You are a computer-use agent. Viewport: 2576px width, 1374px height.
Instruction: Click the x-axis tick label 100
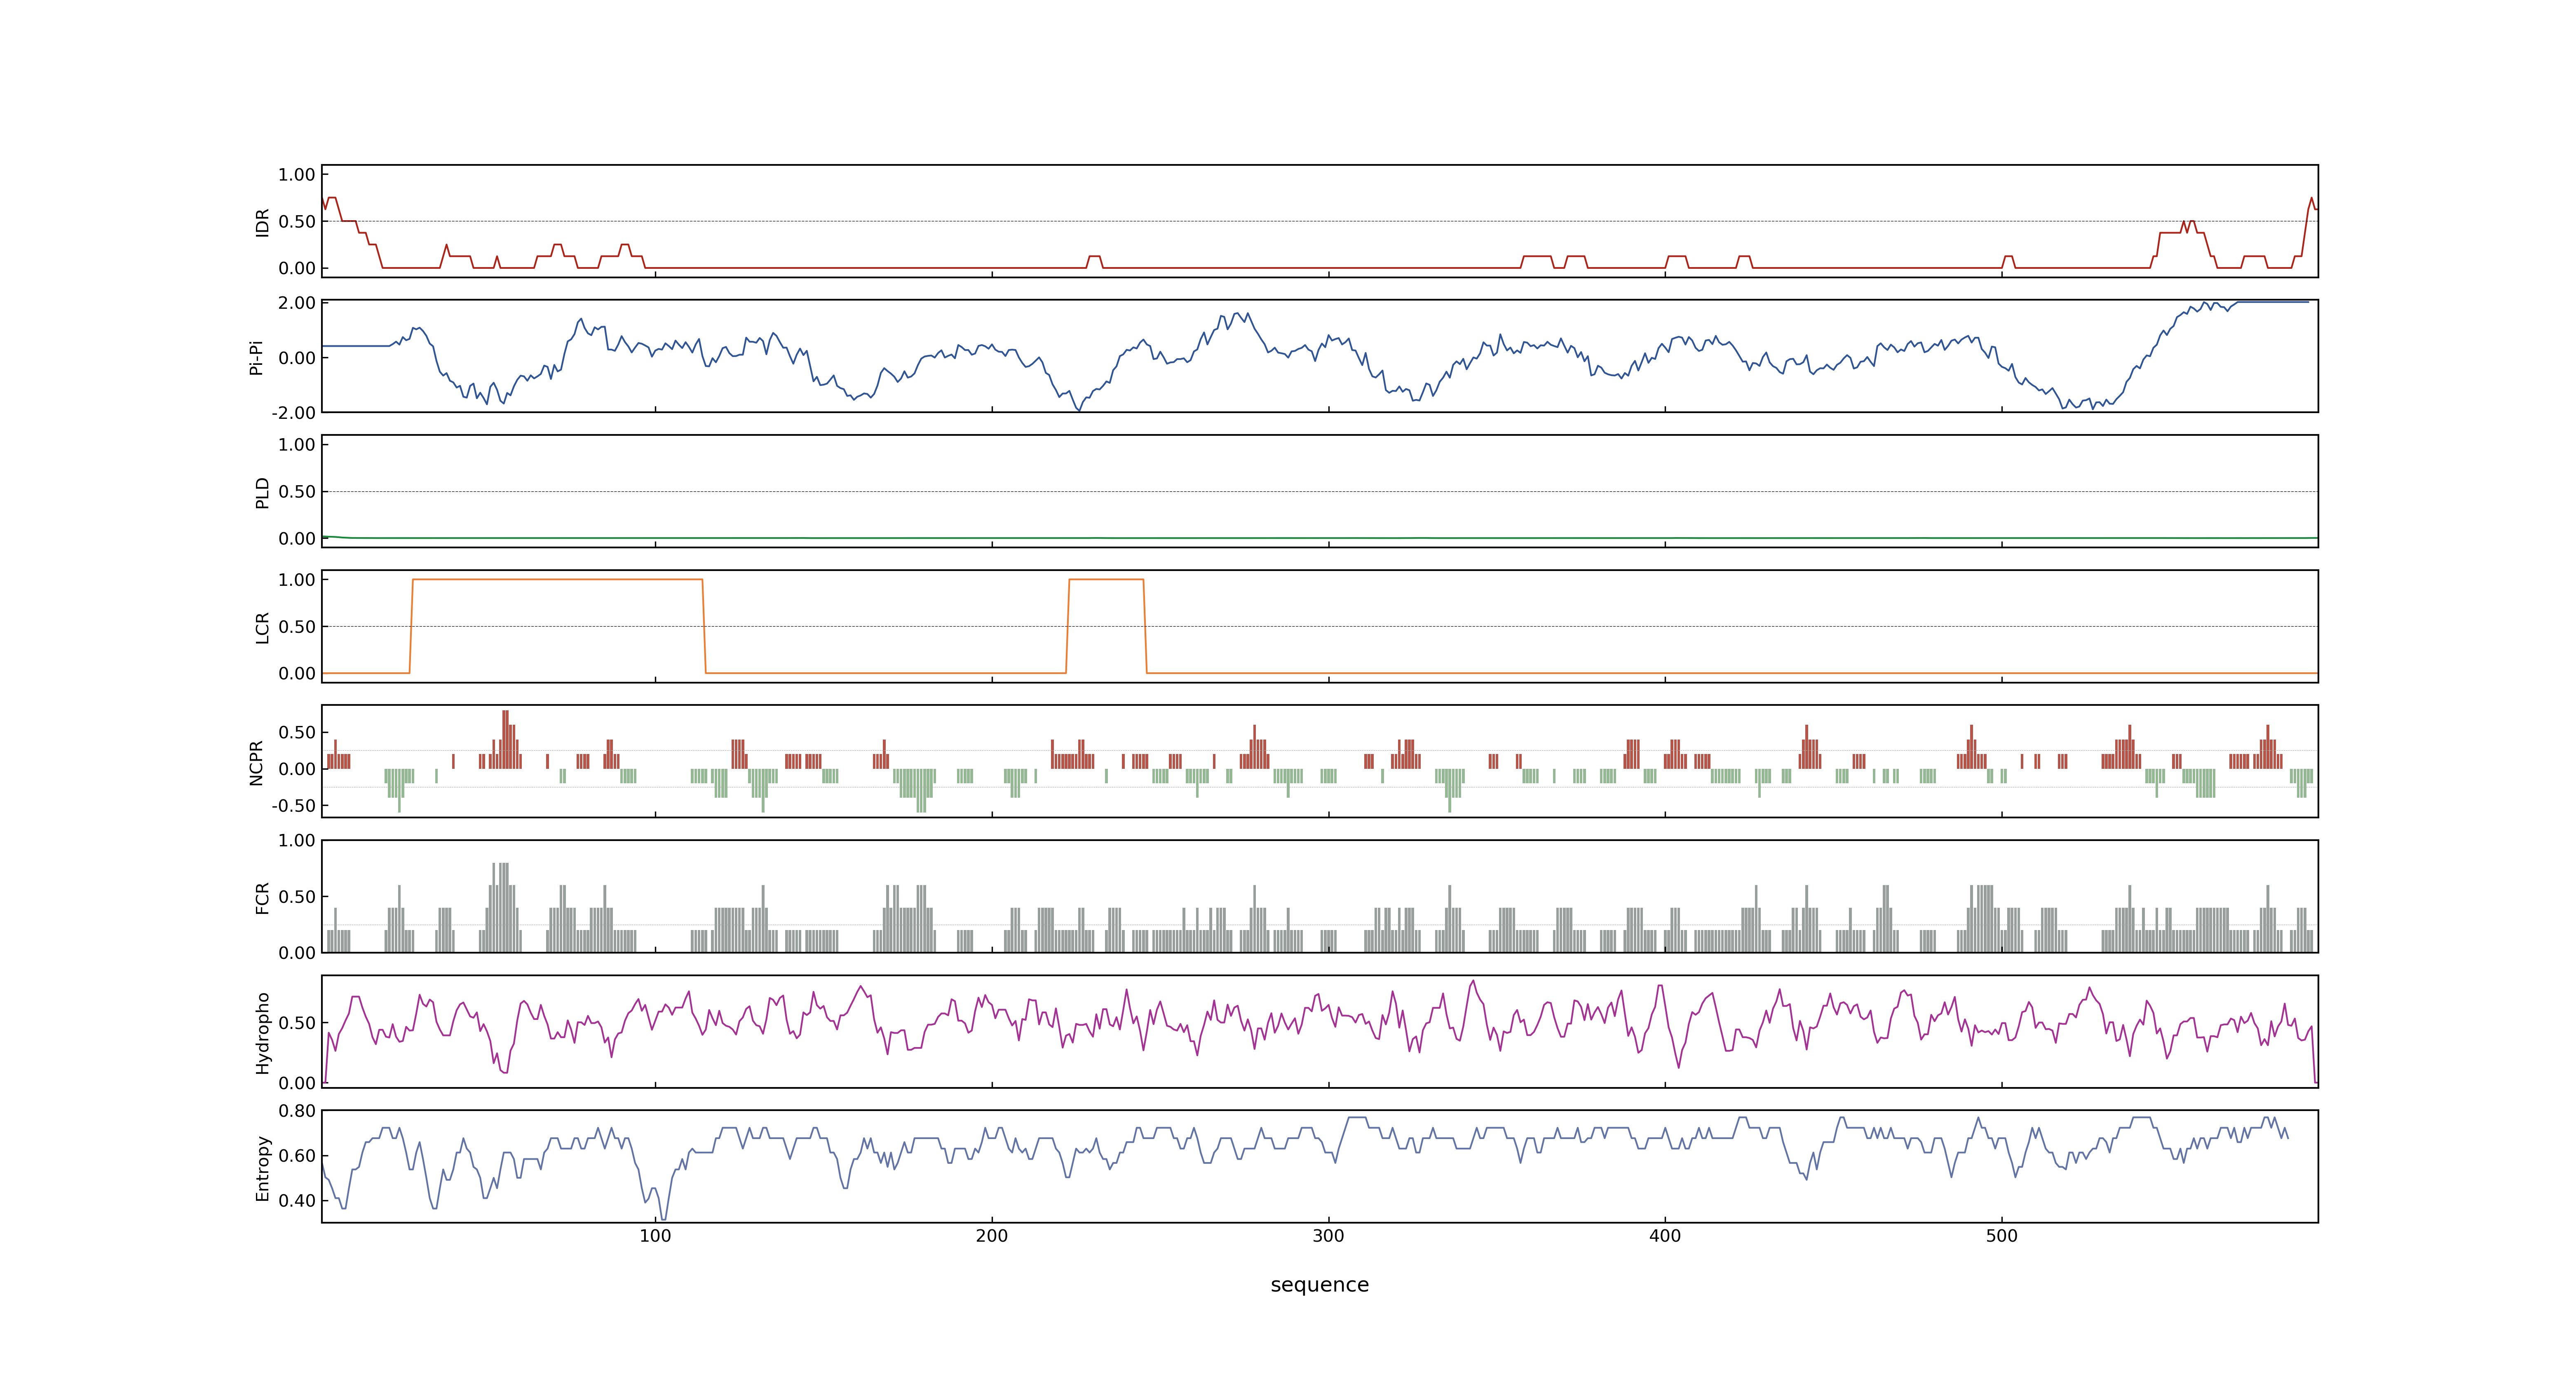(x=655, y=1236)
